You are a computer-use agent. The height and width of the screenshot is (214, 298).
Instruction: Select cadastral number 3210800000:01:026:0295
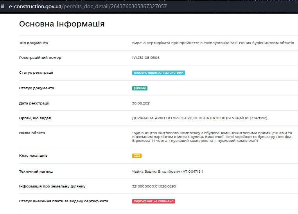tap(154, 186)
